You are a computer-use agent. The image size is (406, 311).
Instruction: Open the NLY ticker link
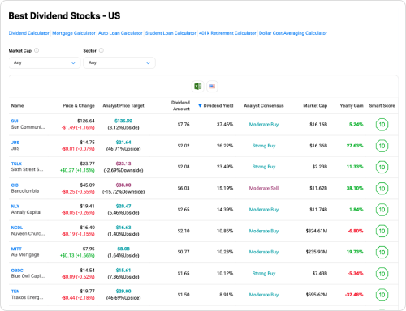click(x=15, y=206)
